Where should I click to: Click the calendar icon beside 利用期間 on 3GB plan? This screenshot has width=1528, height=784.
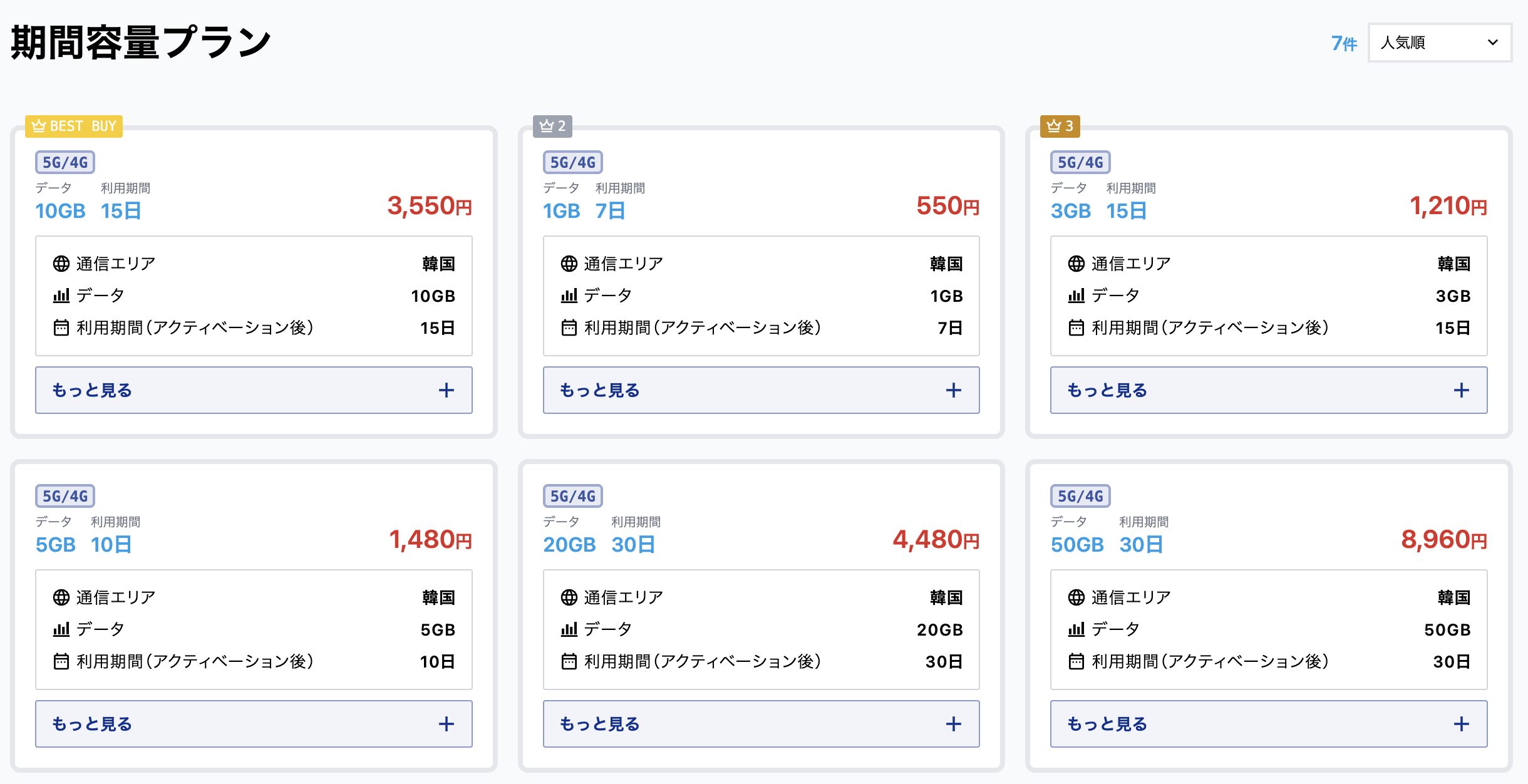[x=1076, y=327]
